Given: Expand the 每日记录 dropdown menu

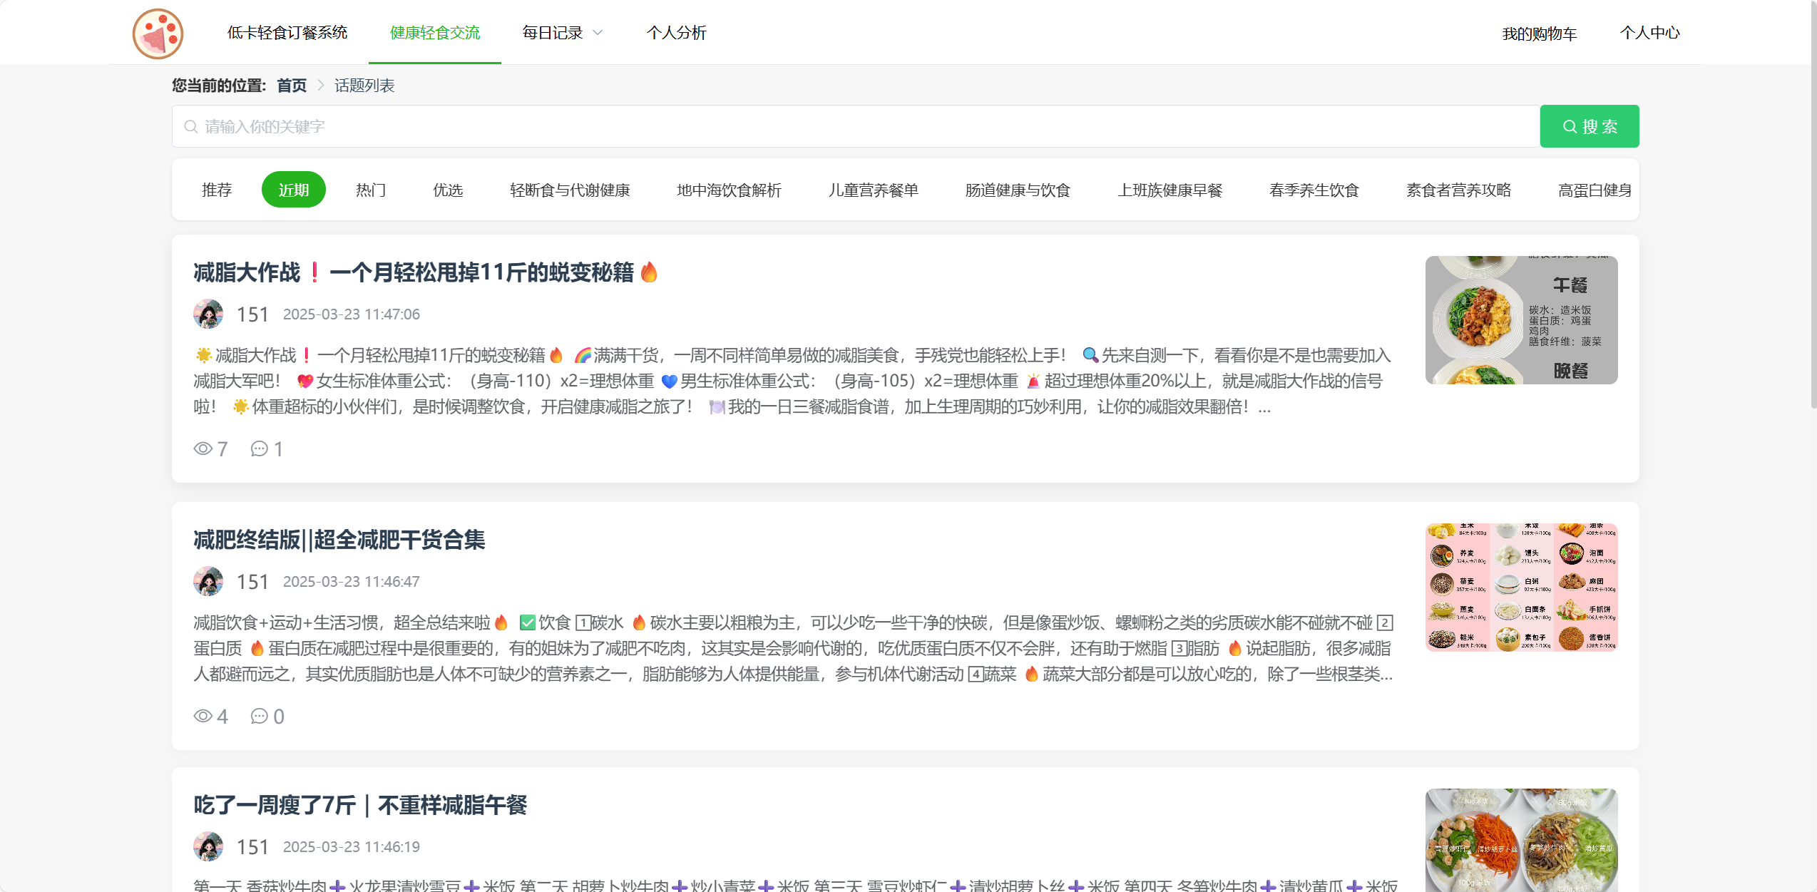Looking at the screenshot, I should click(563, 32).
